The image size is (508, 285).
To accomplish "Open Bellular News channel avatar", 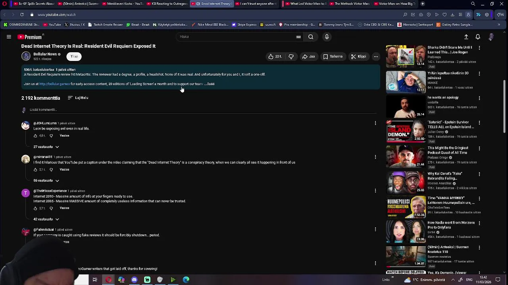I will pos(26,56).
